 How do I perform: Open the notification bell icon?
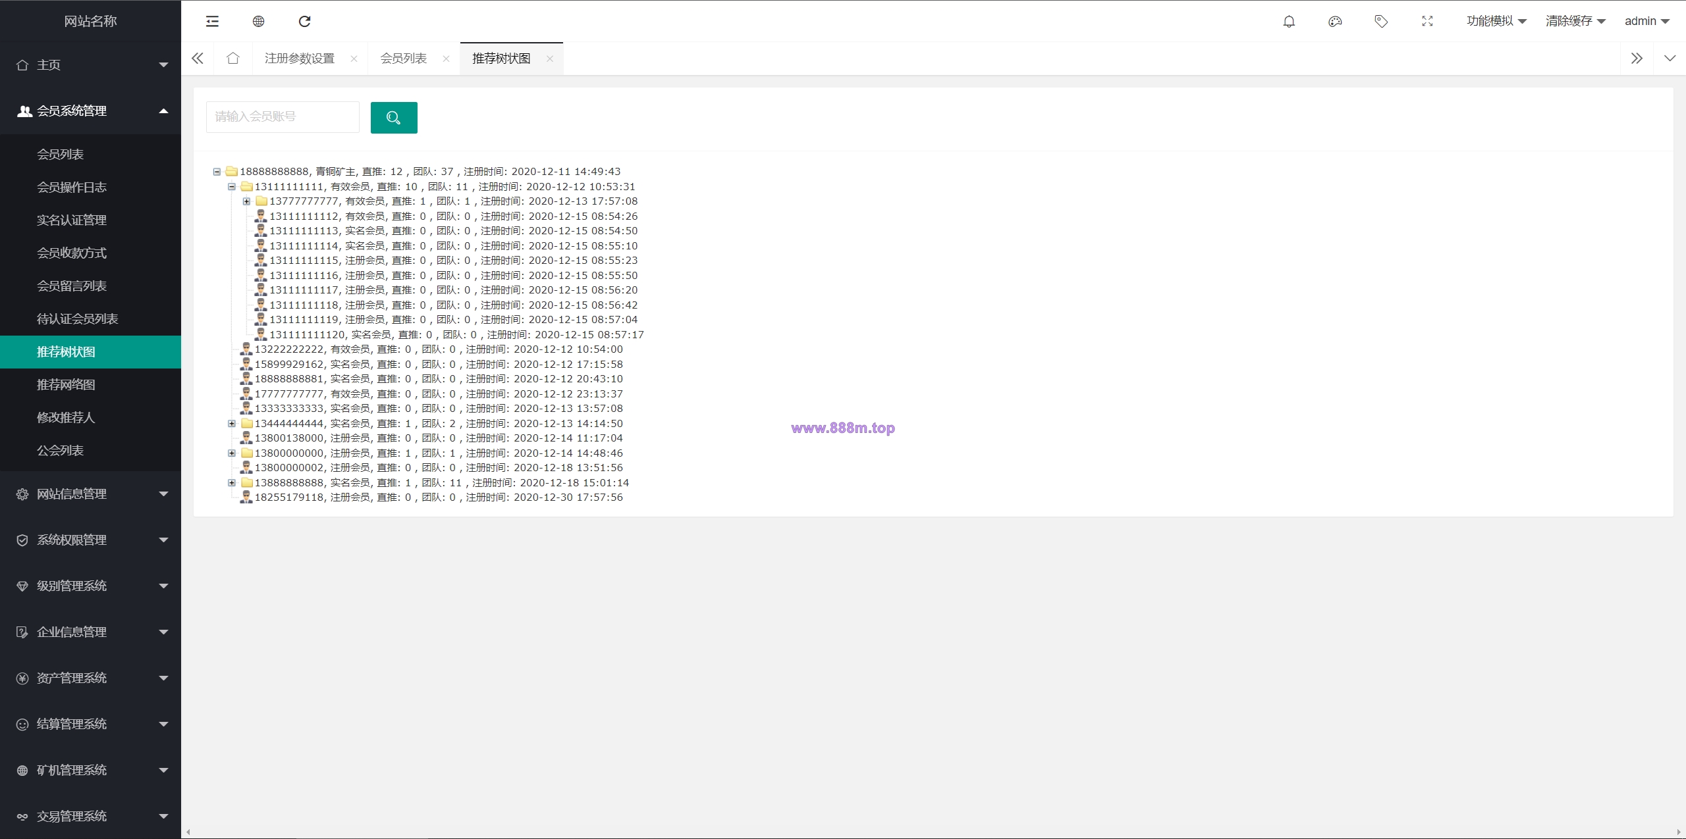1289,22
